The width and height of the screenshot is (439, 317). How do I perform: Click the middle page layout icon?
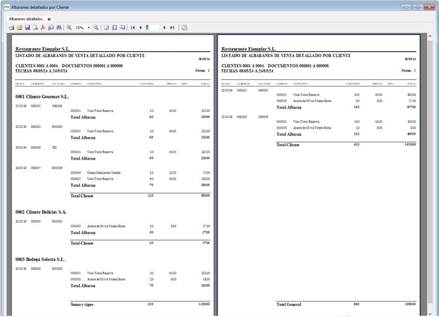click(114, 28)
